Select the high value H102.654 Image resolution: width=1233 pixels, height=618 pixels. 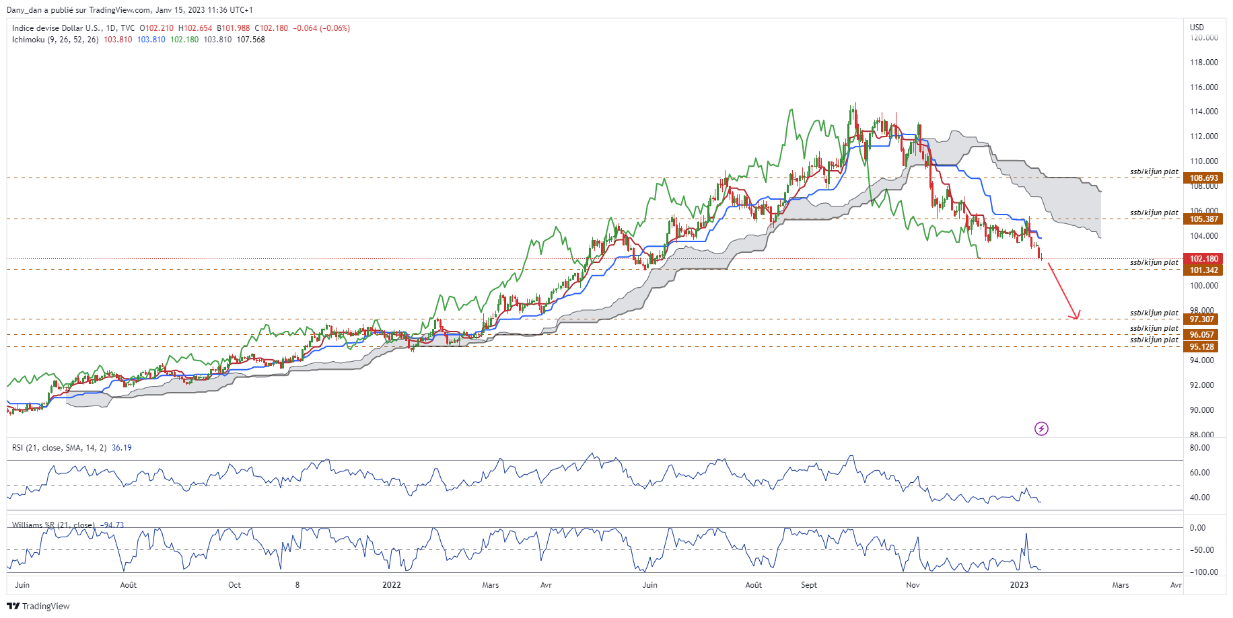point(195,28)
